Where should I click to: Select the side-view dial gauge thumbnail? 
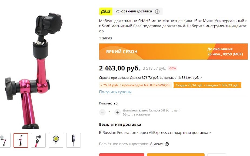pyautogui.click(x=73, y=140)
